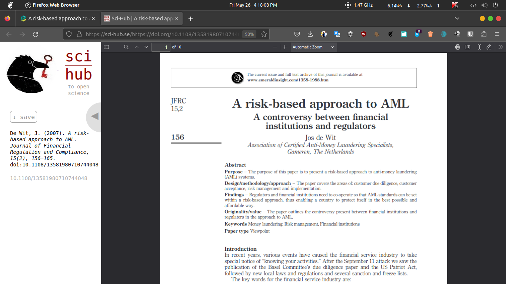Open the DOI link 10.1108/13581980710744048
The image size is (506, 284).
49,178
